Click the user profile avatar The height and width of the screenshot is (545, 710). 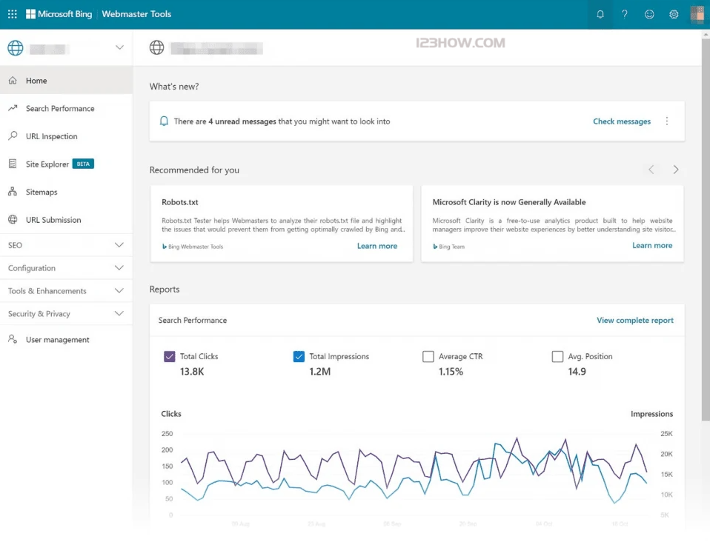click(697, 14)
